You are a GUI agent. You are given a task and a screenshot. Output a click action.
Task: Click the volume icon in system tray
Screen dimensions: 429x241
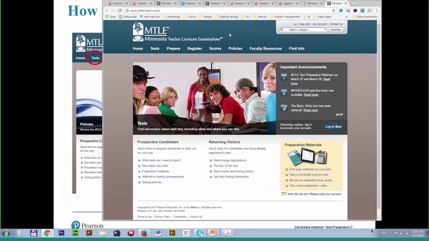point(401,233)
